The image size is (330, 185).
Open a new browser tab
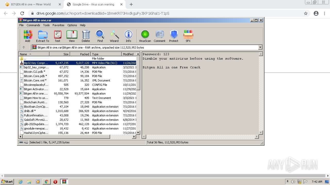(131, 4)
